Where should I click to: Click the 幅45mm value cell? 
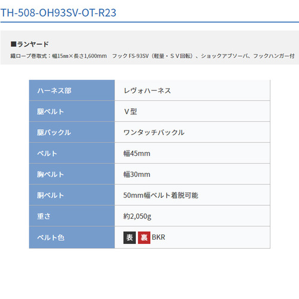193,153
